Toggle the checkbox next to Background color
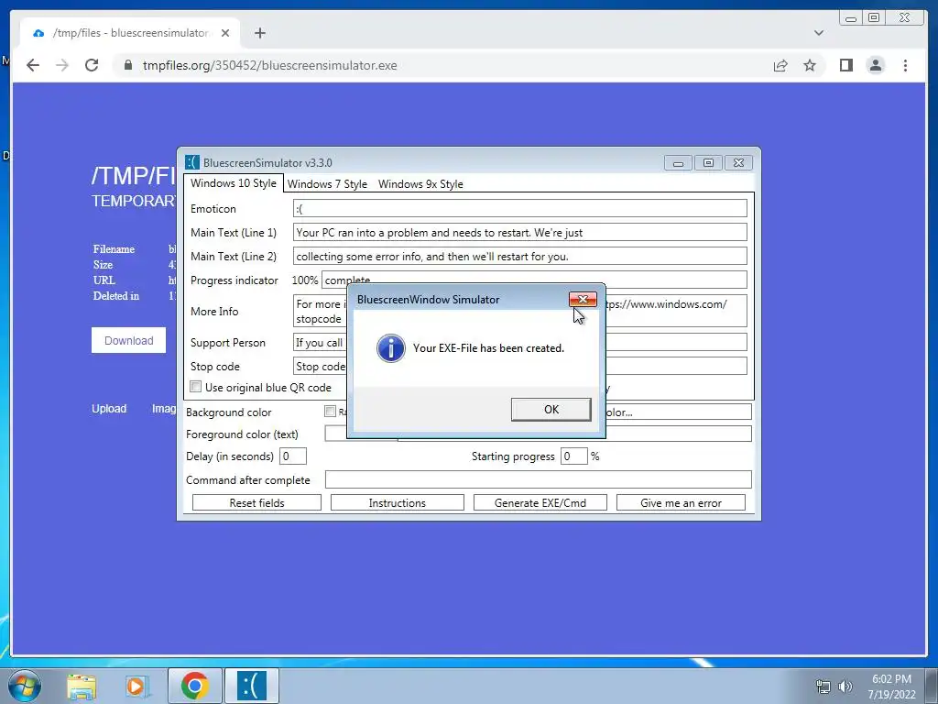This screenshot has height=704, width=938. tap(330, 412)
